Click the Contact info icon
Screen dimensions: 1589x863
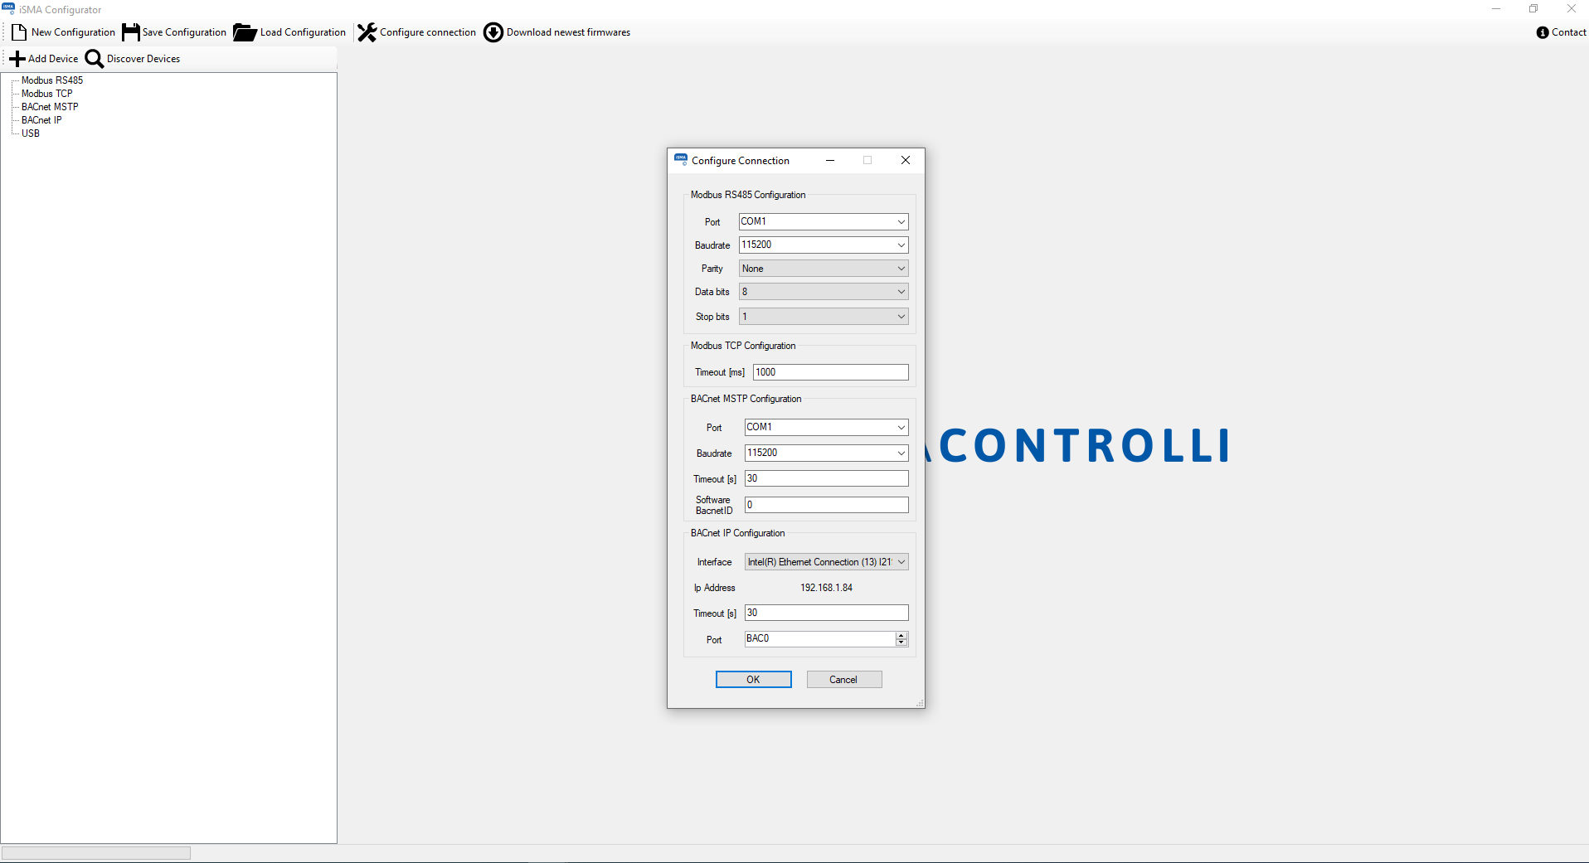coord(1543,32)
